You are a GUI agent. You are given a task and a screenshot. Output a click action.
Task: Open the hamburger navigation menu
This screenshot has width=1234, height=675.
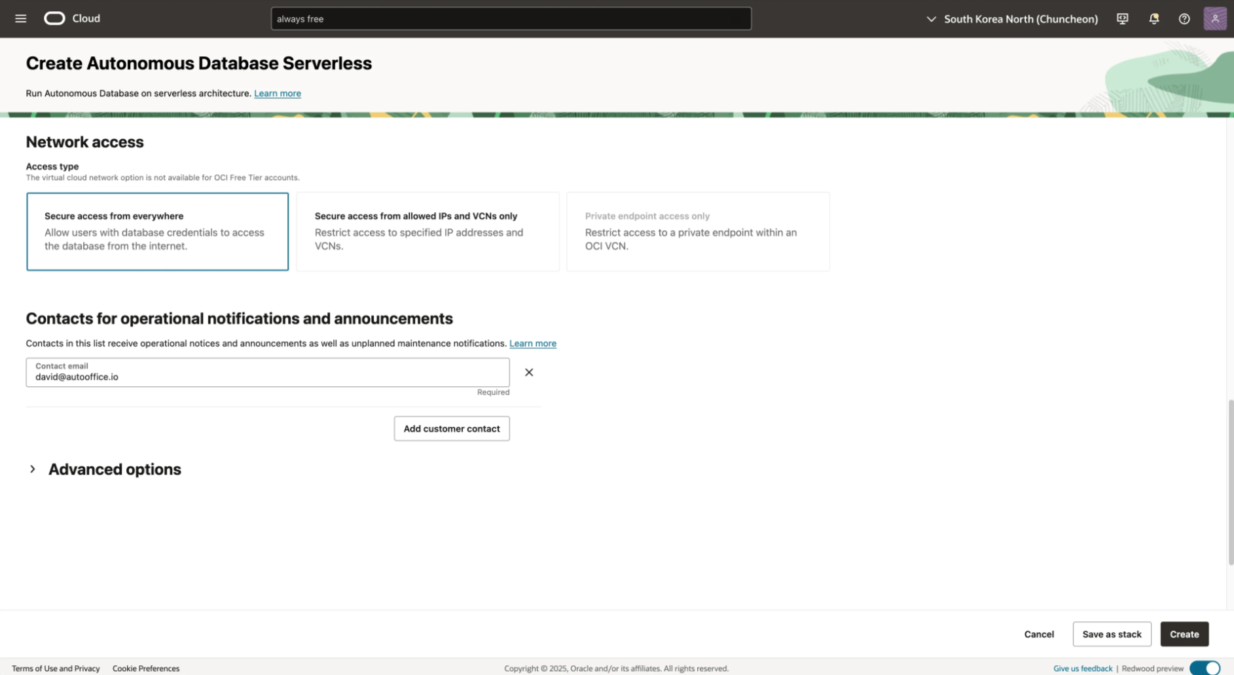21,18
